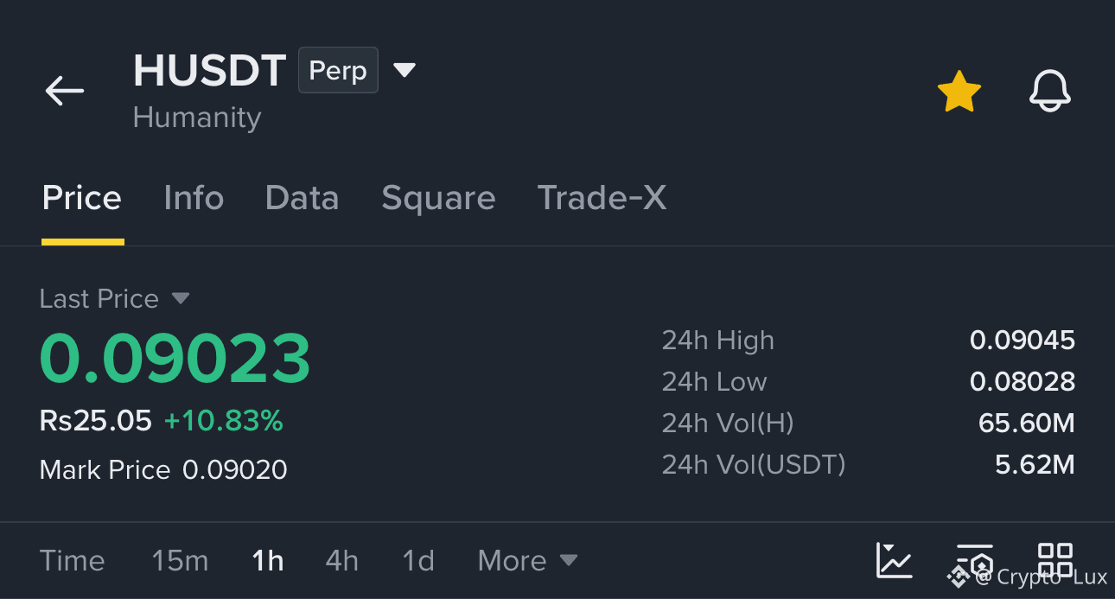The image size is (1115, 599).
Task: Select the Price tab
Action: coord(82,198)
